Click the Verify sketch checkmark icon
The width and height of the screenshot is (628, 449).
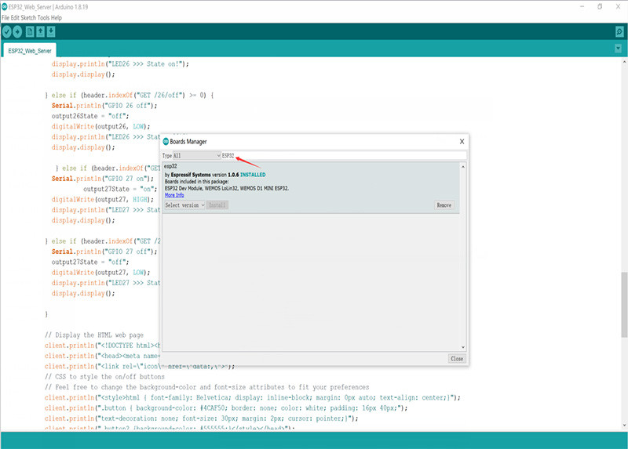coord(7,31)
